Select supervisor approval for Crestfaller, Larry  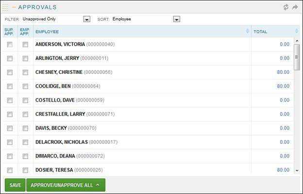[10, 114]
